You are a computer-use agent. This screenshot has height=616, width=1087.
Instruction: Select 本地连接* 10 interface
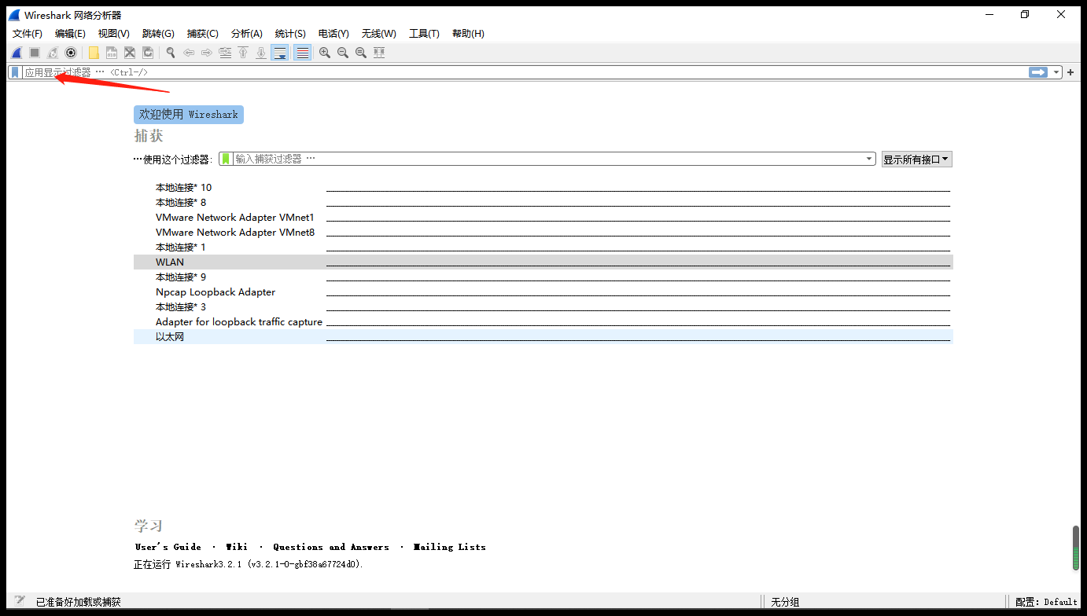click(543, 188)
